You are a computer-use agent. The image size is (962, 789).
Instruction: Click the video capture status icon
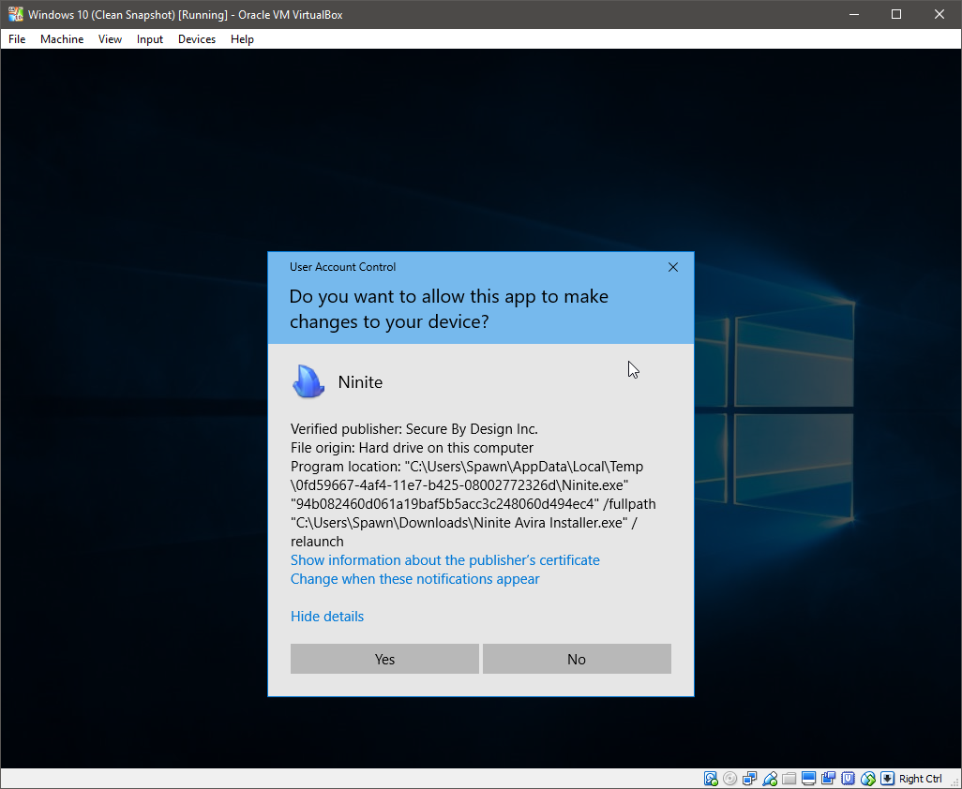click(x=828, y=779)
